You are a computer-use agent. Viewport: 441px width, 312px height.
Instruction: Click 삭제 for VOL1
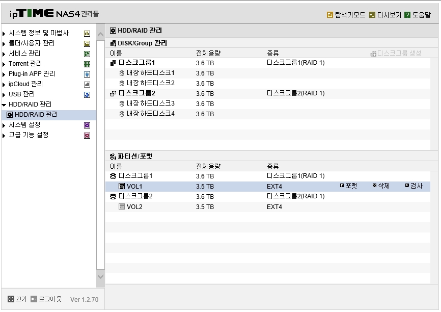(x=381, y=186)
